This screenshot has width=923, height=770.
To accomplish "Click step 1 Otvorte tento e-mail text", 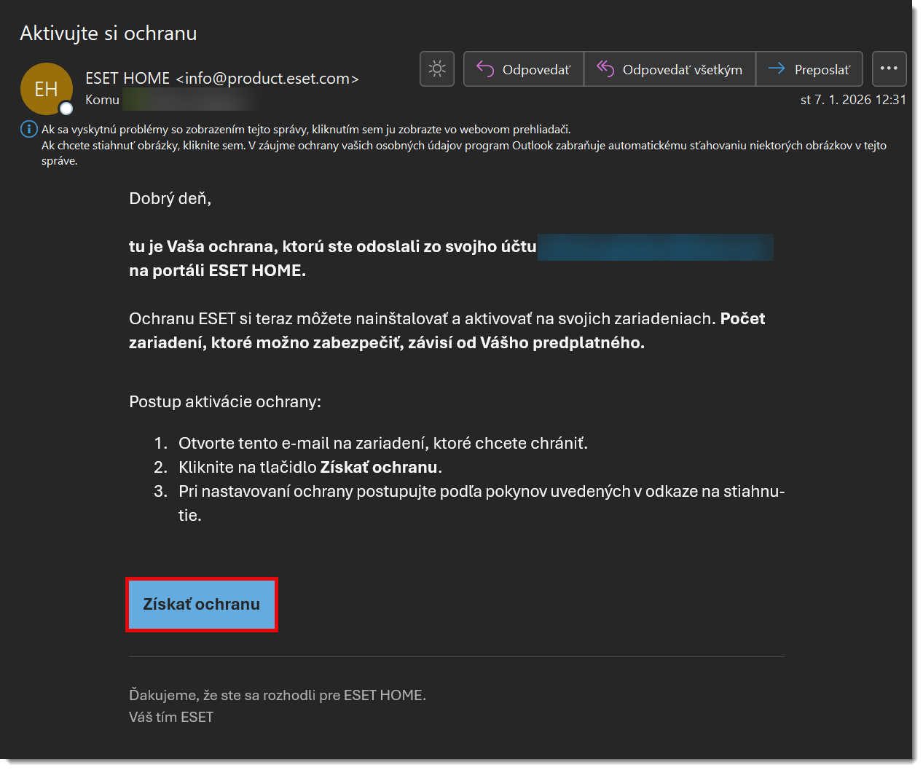I will pyautogui.click(x=383, y=444).
